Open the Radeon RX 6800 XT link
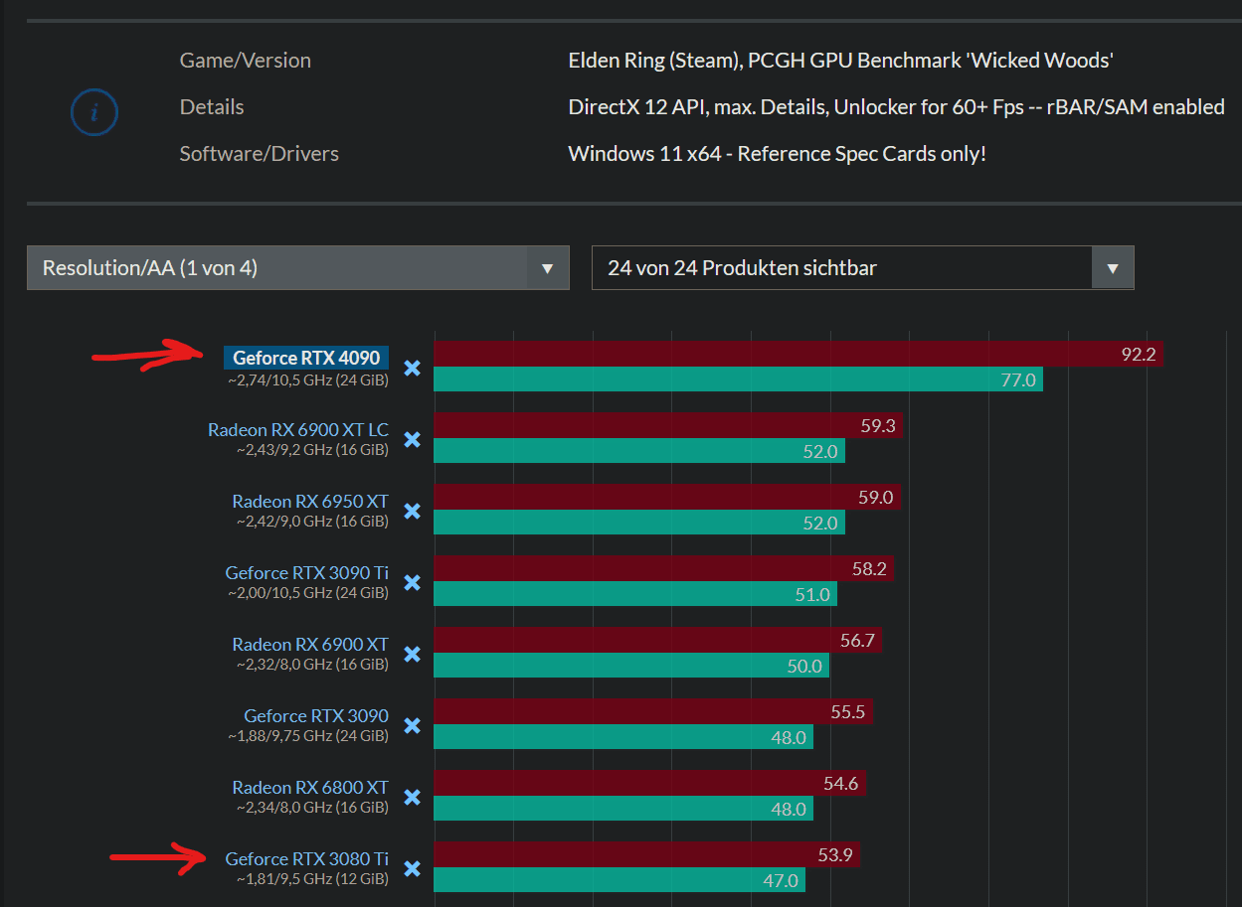The width and height of the screenshot is (1242, 907). [310, 788]
